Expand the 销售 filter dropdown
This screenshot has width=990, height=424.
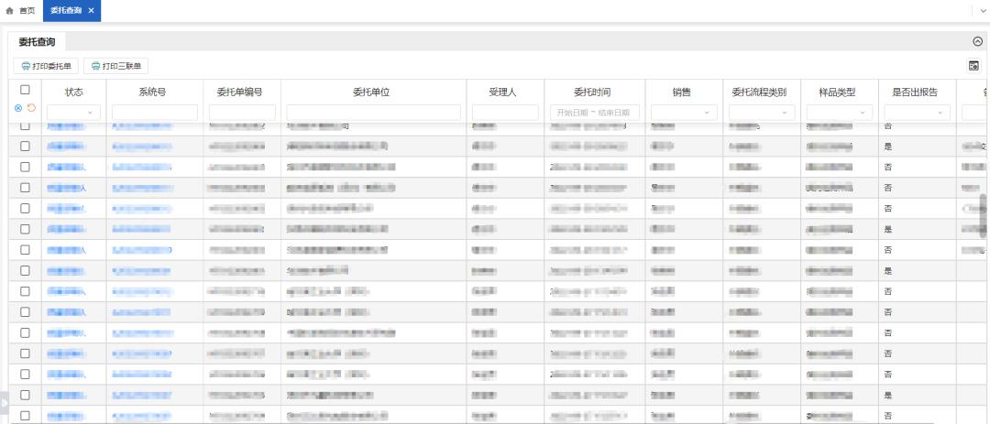pos(683,112)
